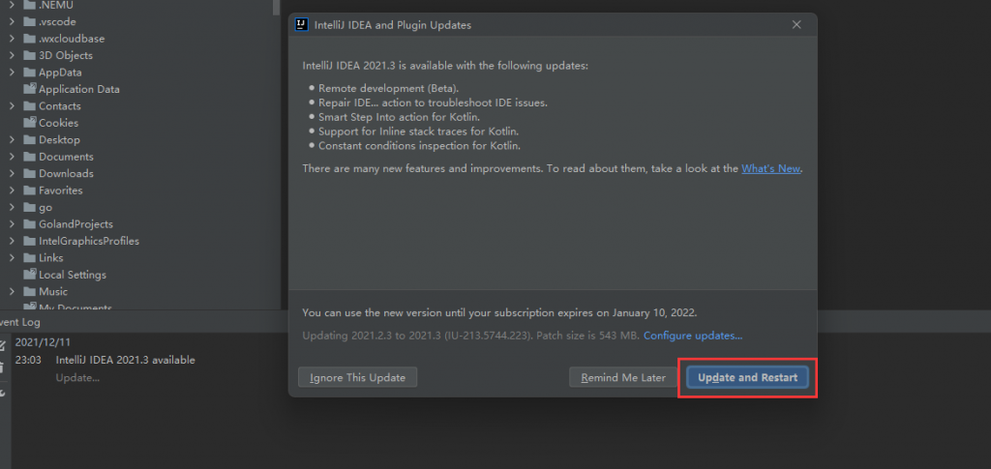
Task: Expand the Documents folder node
Action: [12, 157]
